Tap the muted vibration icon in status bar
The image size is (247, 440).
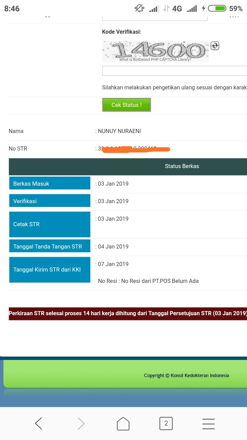click(x=139, y=8)
